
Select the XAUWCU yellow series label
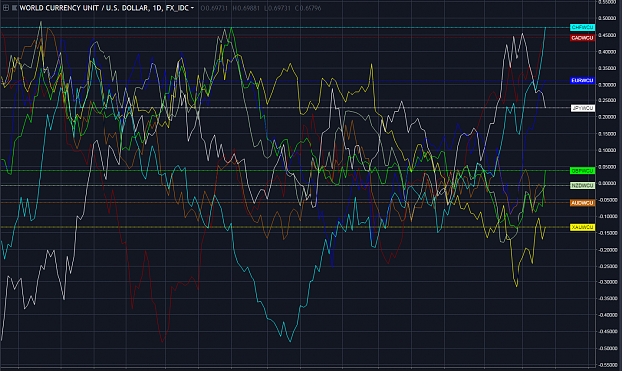pos(582,227)
